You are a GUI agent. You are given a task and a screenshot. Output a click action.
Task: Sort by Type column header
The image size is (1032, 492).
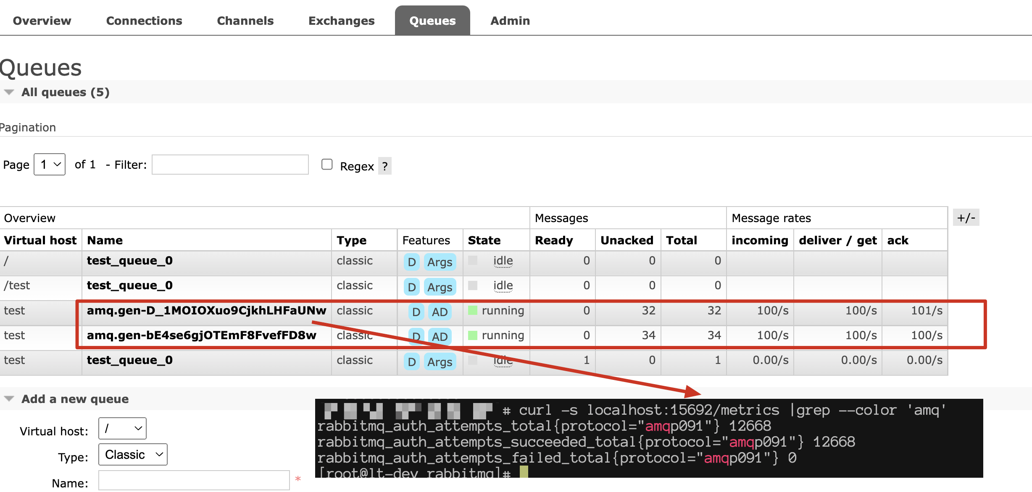pyautogui.click(x=352, y=240)
